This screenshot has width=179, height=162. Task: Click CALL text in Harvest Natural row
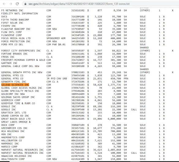[x=134, y=153]
